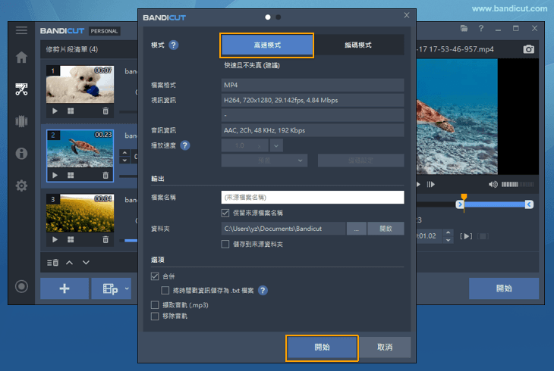Open the preset (預設) dropdown
The image size is (554, 371).
(264, 161)
